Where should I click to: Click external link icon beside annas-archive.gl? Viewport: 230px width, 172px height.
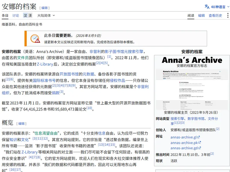tap(198, 137)
